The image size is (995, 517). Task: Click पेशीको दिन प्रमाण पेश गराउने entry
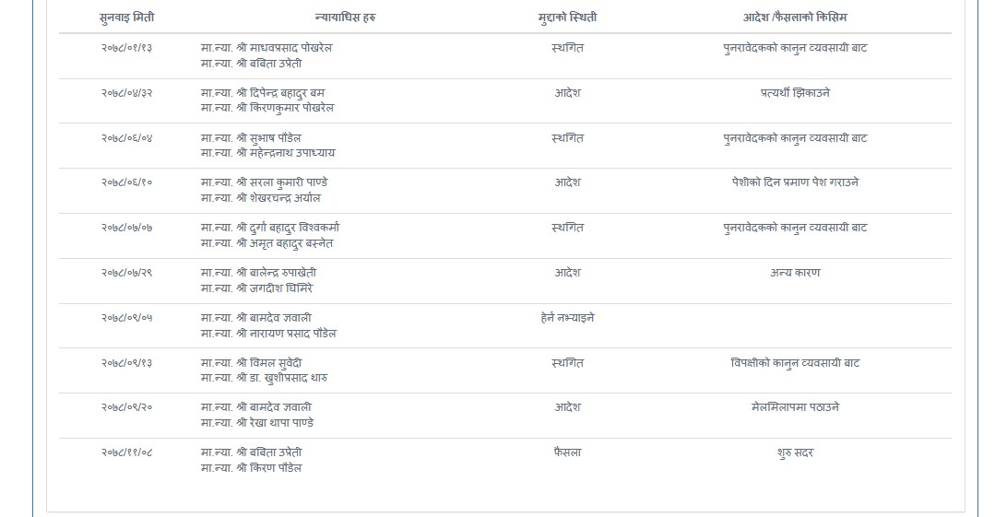(795, 182)
